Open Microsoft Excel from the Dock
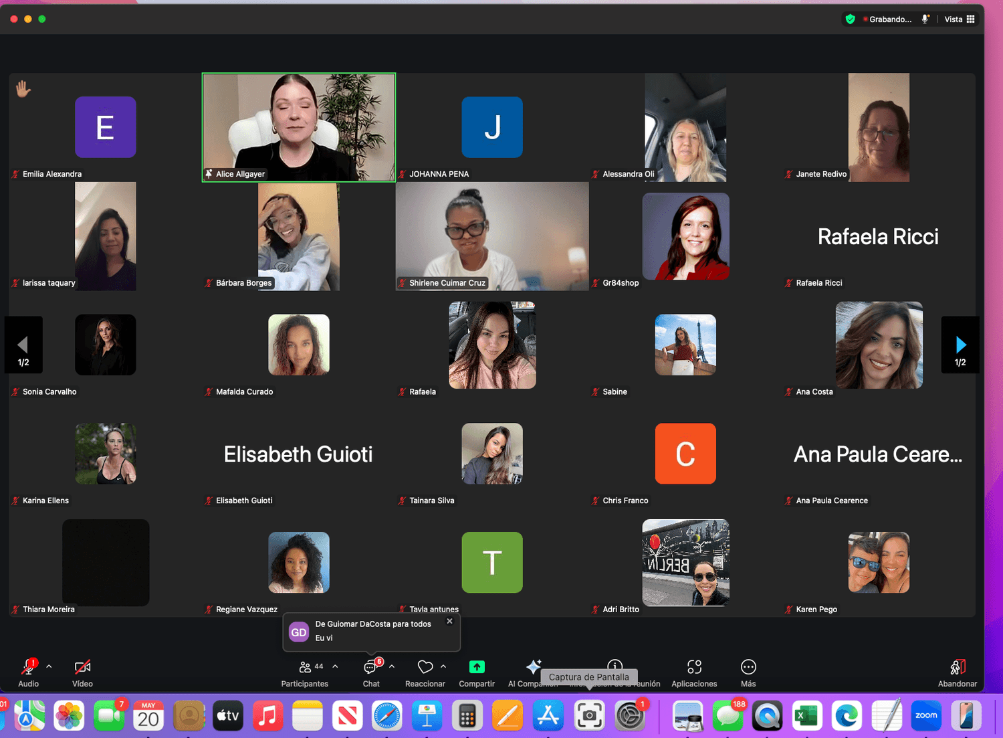Viewport: 1003px width, 738px height. click(807, 716)
